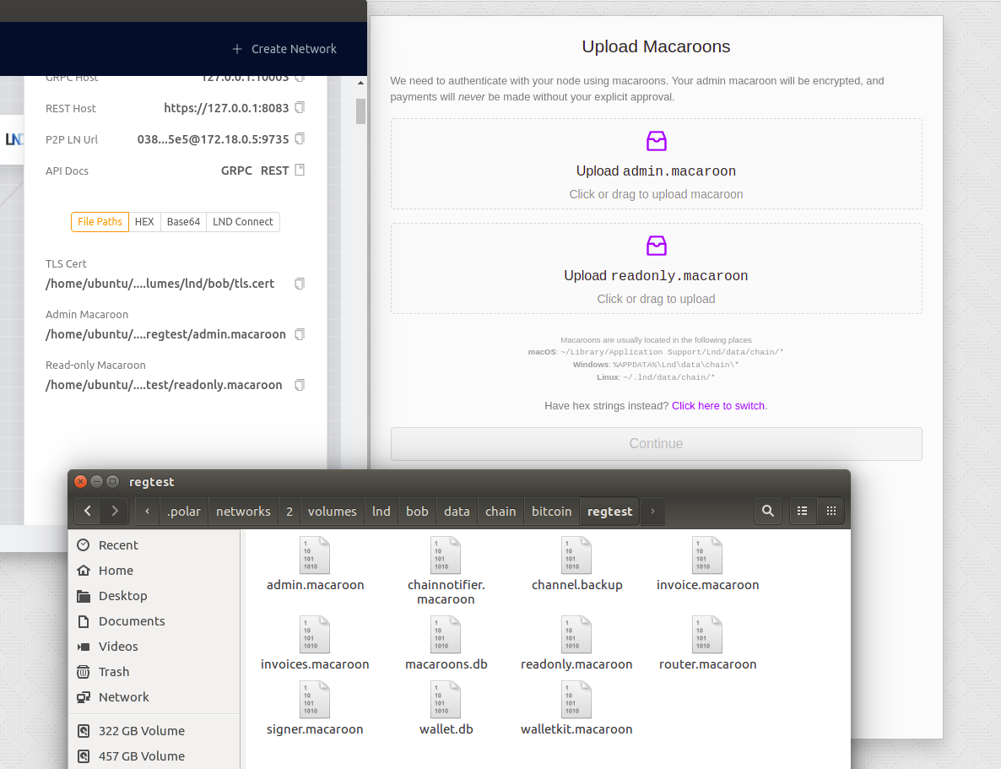Switch to the Base64 option

pyautogui.click(x=183, y=222)
